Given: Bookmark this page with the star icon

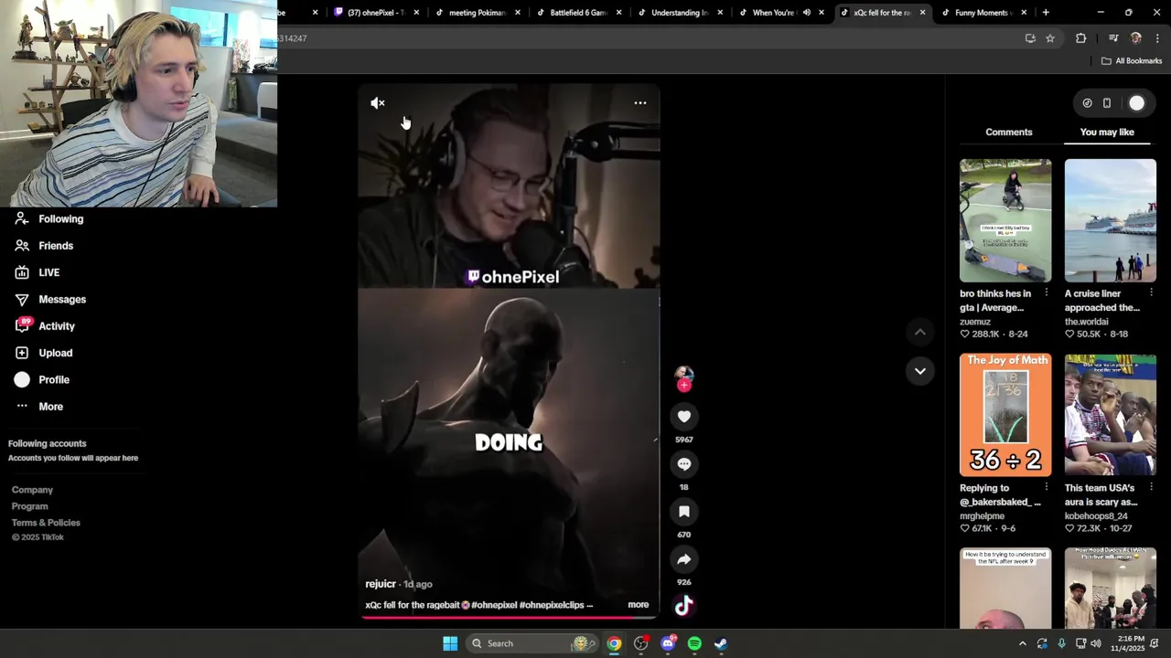Looking at the screenshot, I should [x=1050, y=38].
